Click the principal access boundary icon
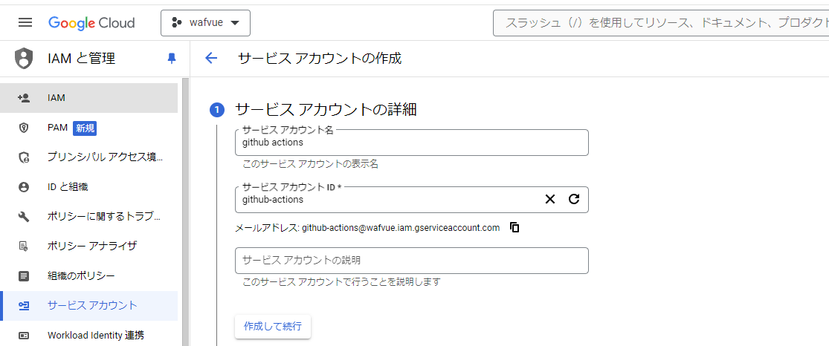The image size is (829, 346). [x=24, y=157]
